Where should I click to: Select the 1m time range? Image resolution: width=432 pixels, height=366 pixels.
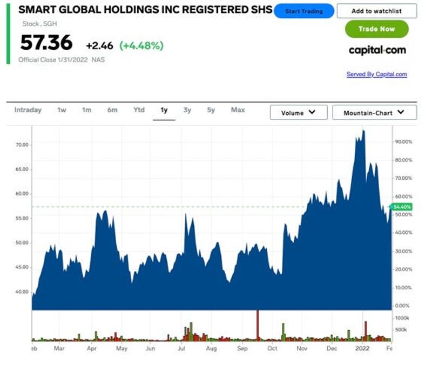click(x=86, y=110)
